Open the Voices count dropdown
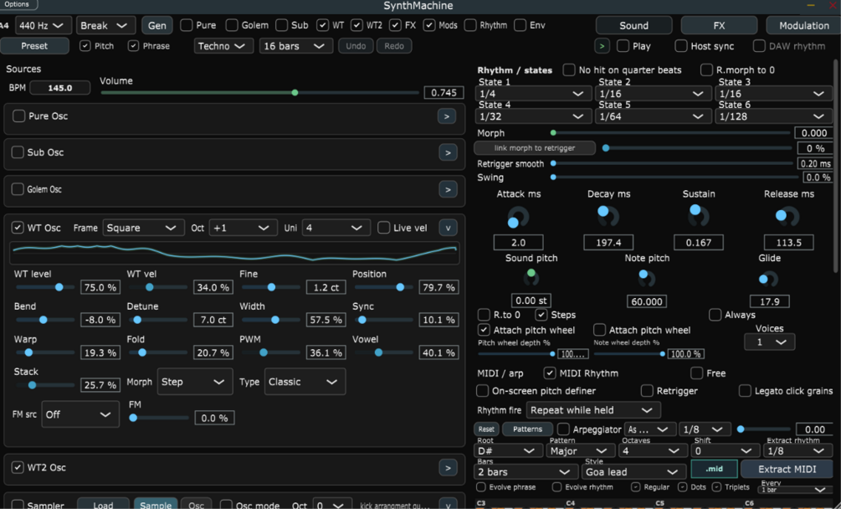 [x=769, y=342]
